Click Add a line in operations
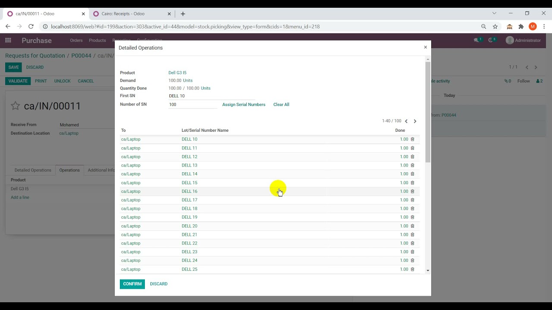This screenshot has height=310, width=552. tap(20, 198)
